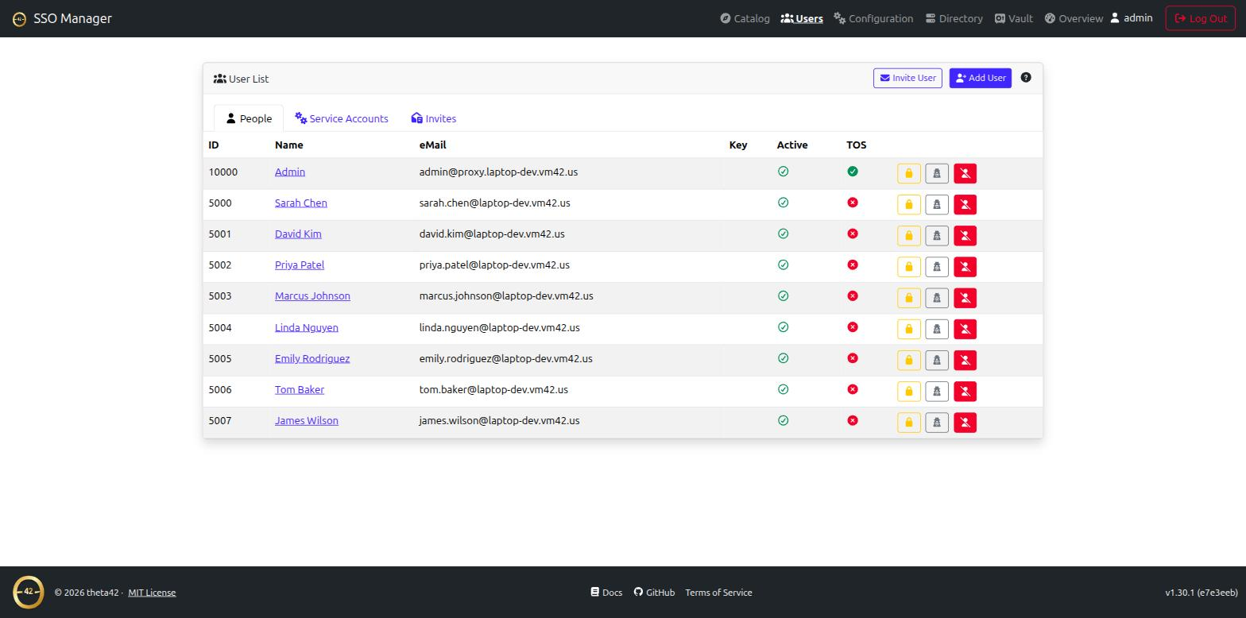Open the Vault page
This screenshot has height=618, width=1246.
(1014, 18)
